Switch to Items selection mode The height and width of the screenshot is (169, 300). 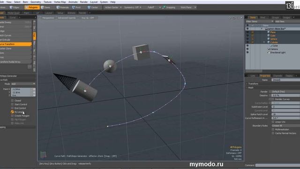click(45, 8)
